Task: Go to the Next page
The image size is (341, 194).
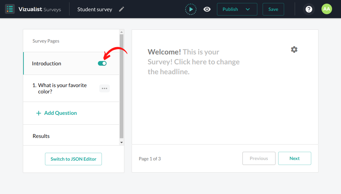Action: (294, 158)
